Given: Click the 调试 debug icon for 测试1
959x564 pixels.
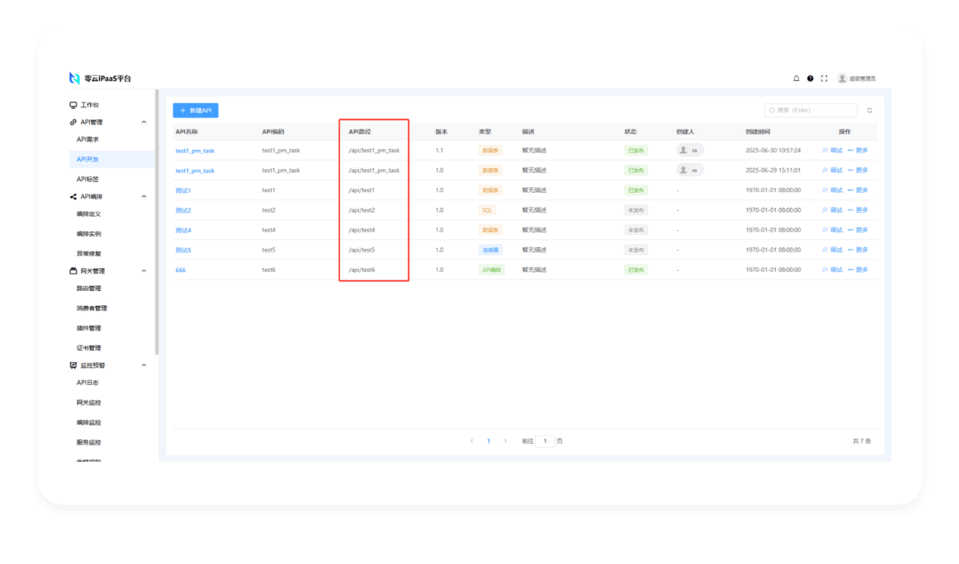Looking at the screenshot, I should coord(824,190).
